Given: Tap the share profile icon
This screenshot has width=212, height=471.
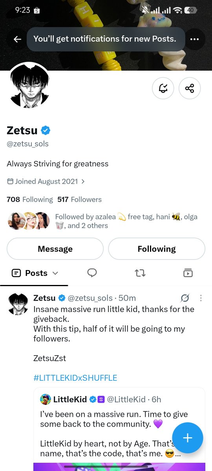Looking at the screenshot, I should (x=190, y=88).
